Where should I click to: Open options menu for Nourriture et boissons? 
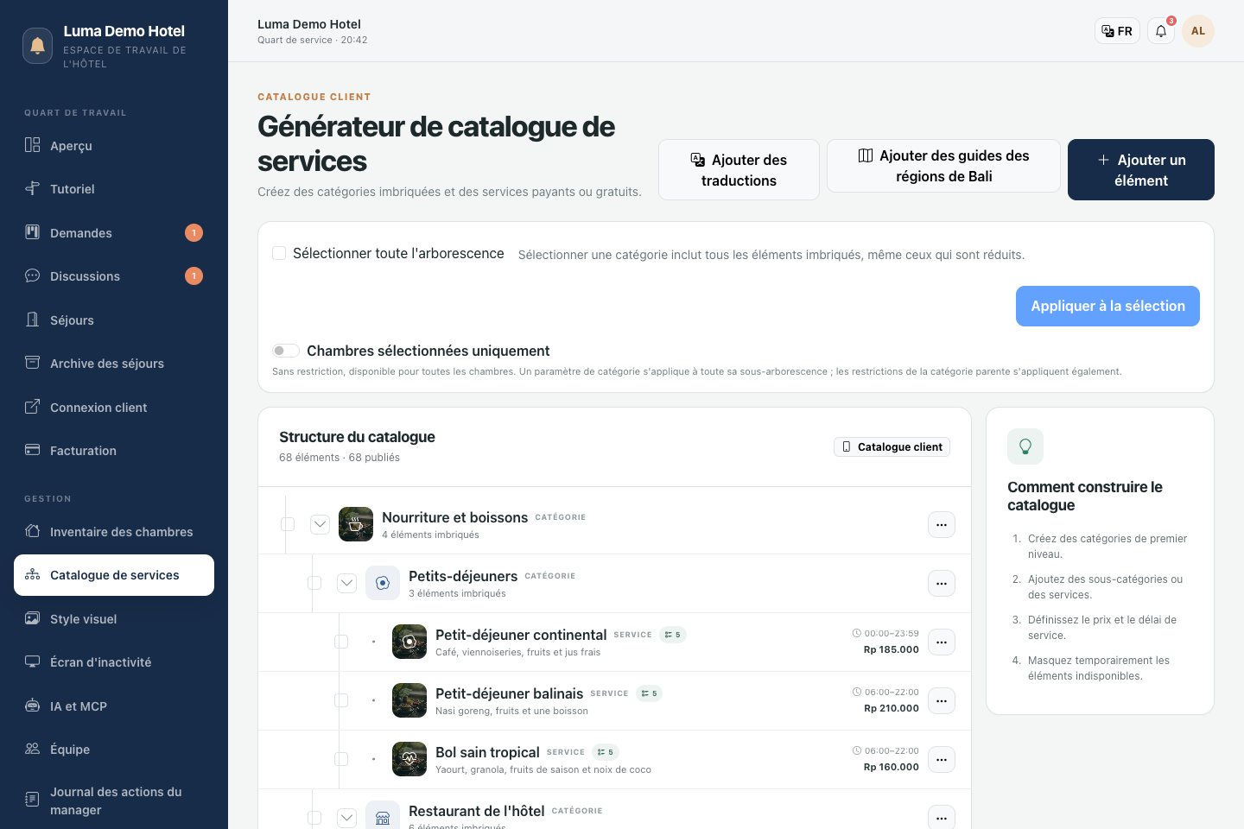click(x=942, y=524)
